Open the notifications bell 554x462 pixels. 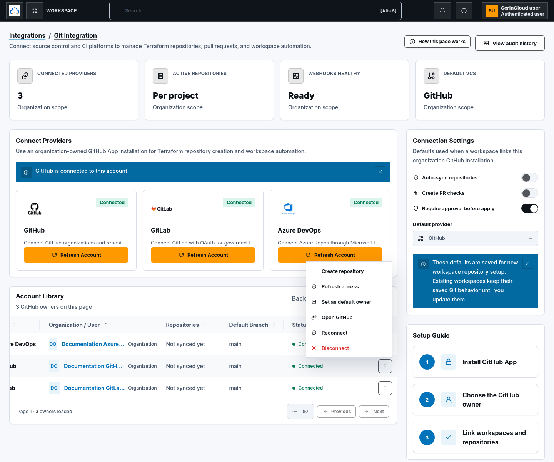pos(442,11)
